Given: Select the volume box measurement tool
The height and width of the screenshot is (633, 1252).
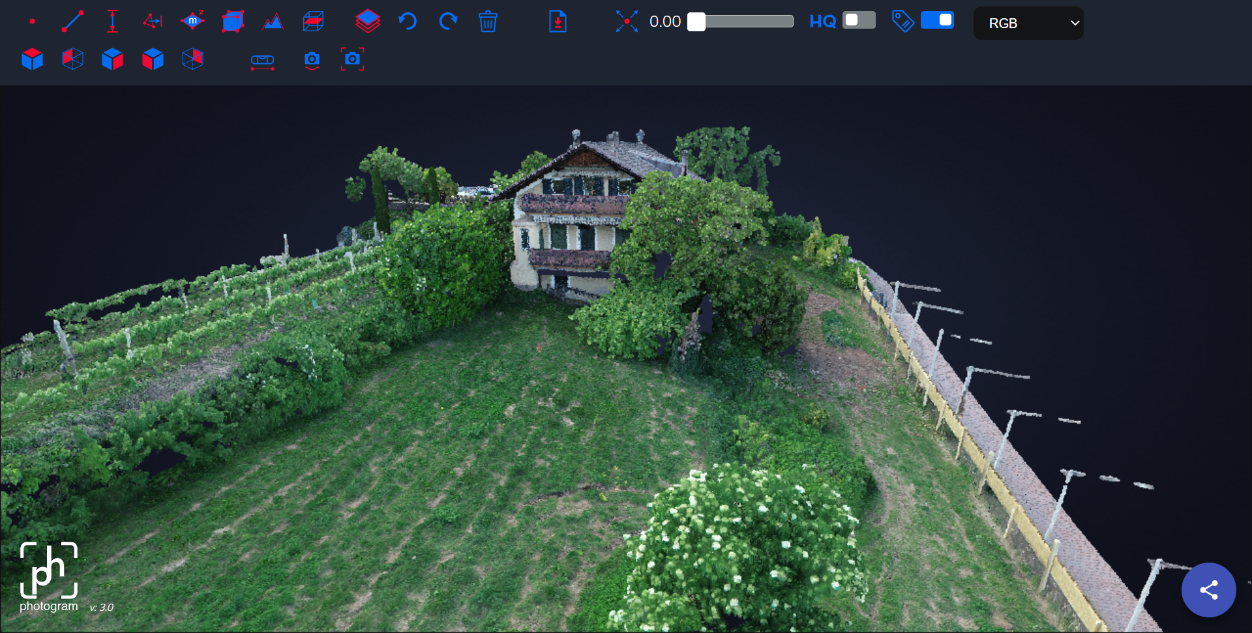Looking at the screenshot, I should [x=233, y=22].
